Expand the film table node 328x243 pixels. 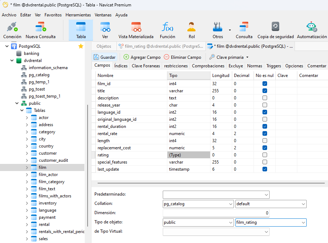point(27,167)
